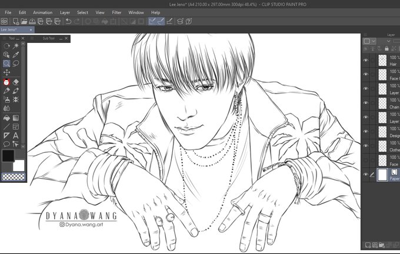Show the hidden Face layer above Paper
The width and height of the screenshot is (400, 254).
(366, 160)
